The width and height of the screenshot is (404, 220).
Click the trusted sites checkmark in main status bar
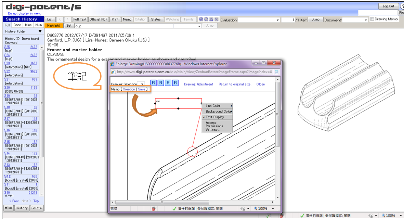(302, 216)
